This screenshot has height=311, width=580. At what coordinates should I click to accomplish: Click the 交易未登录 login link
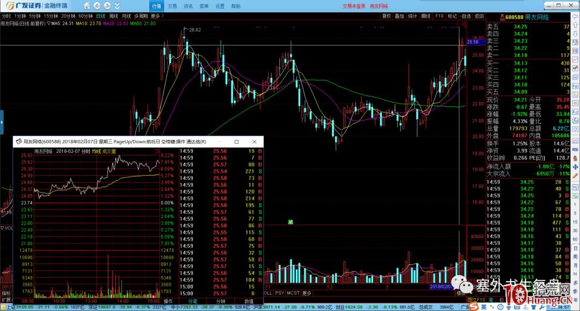point(354,6)
